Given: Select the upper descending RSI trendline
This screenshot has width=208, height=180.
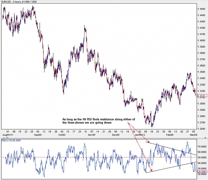Looking at the screenshot, I should pyautogui.click(x=171, y=149).
